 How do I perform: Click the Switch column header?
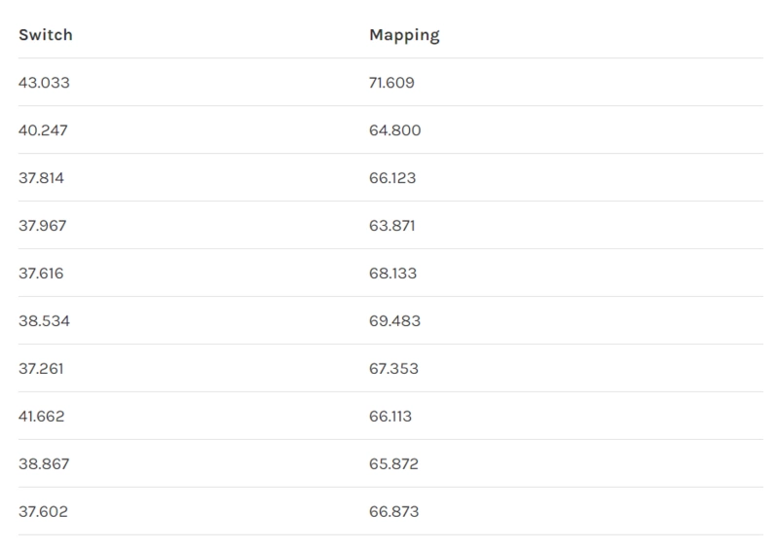tap(46, 35)
